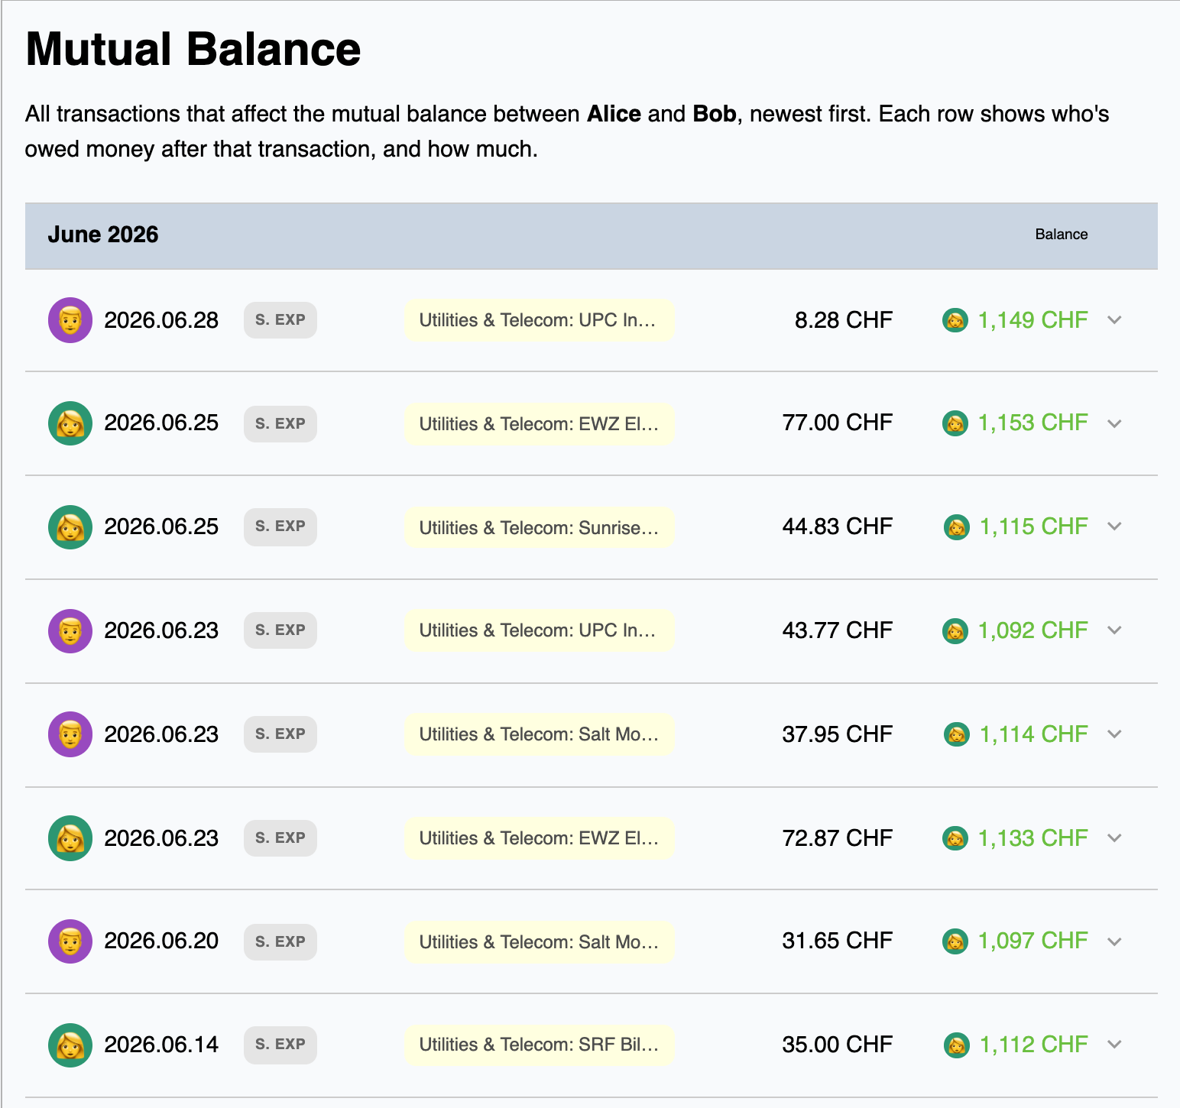Select the 77.00 CHF amount

point(838,423)
